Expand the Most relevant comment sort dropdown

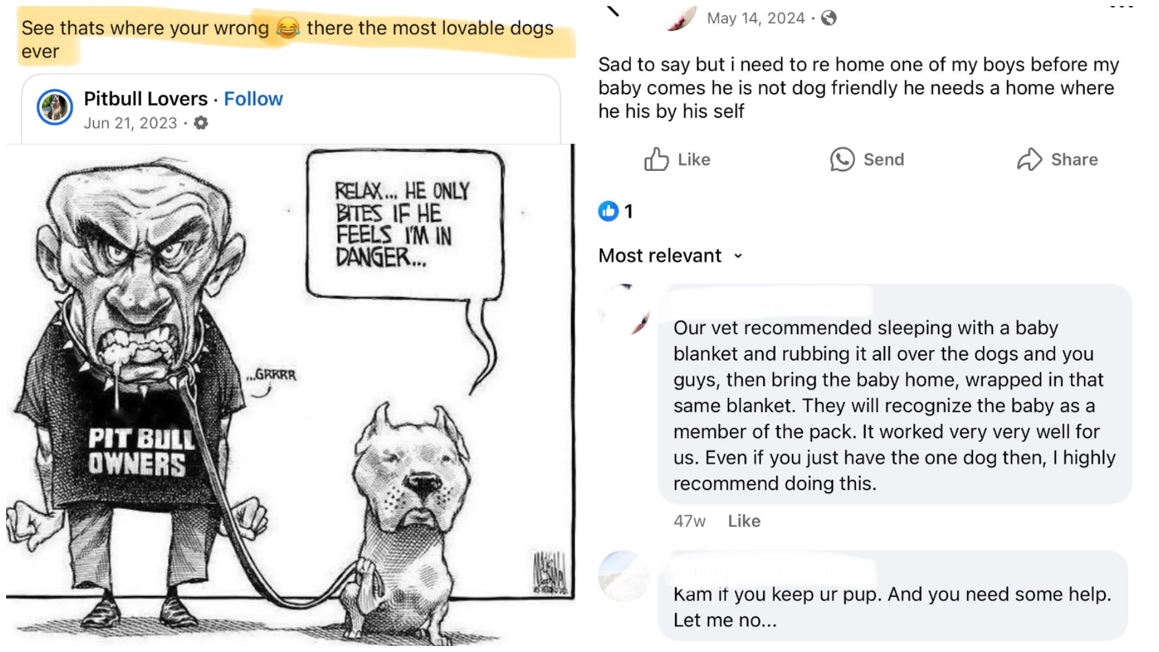(x=671, y=255)
